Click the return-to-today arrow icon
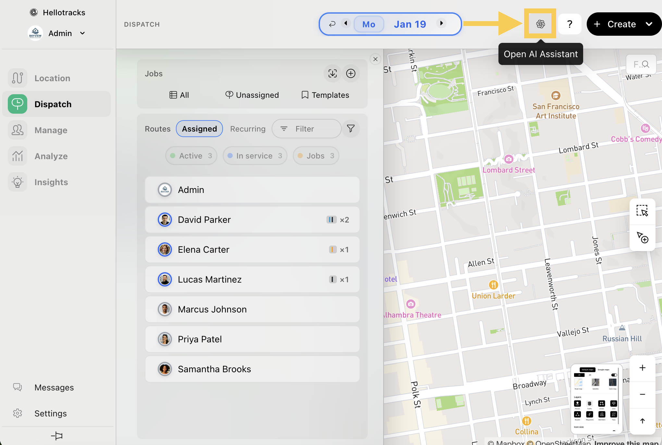Viewport: 662px width, 445px height. (x=332, y=24)
